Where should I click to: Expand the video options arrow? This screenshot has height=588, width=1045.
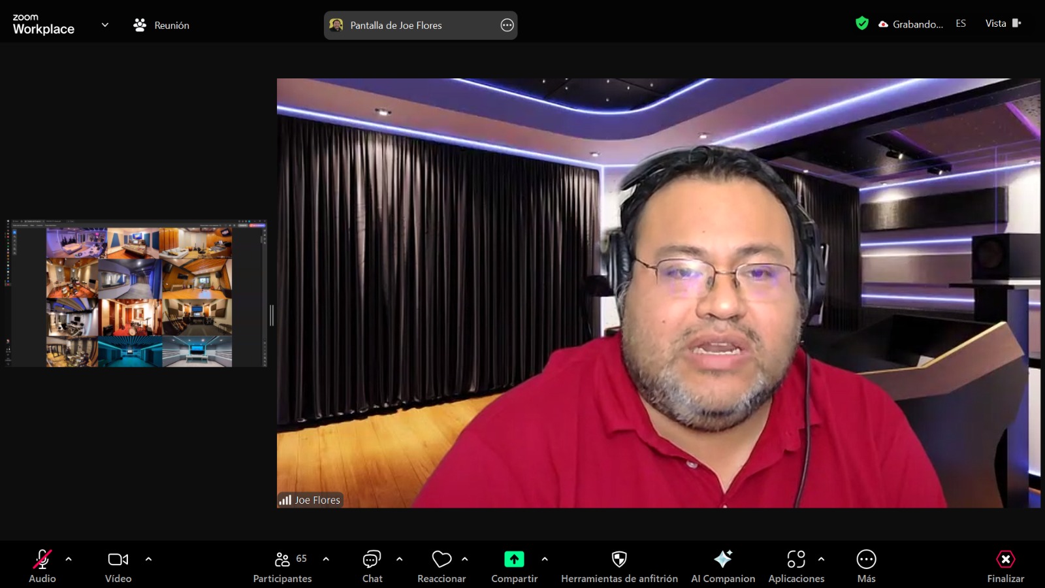[148, 559]
